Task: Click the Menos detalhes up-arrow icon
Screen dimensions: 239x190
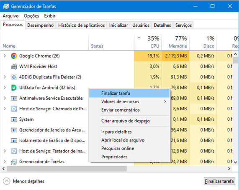Action: (7, 181)
